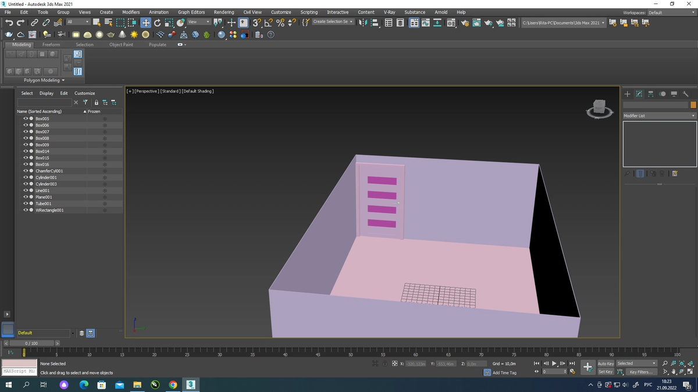Open the Scene Explorer toggle icon

[389, 23]
